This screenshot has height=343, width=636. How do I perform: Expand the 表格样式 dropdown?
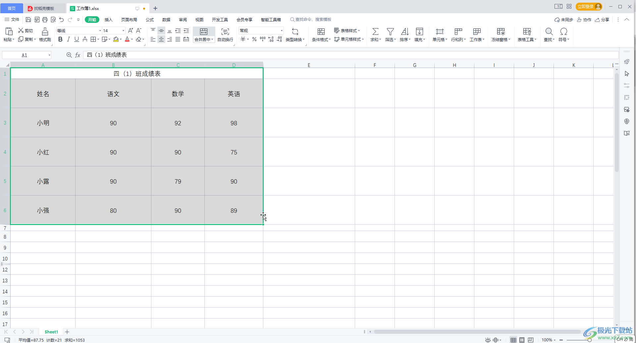359,30
